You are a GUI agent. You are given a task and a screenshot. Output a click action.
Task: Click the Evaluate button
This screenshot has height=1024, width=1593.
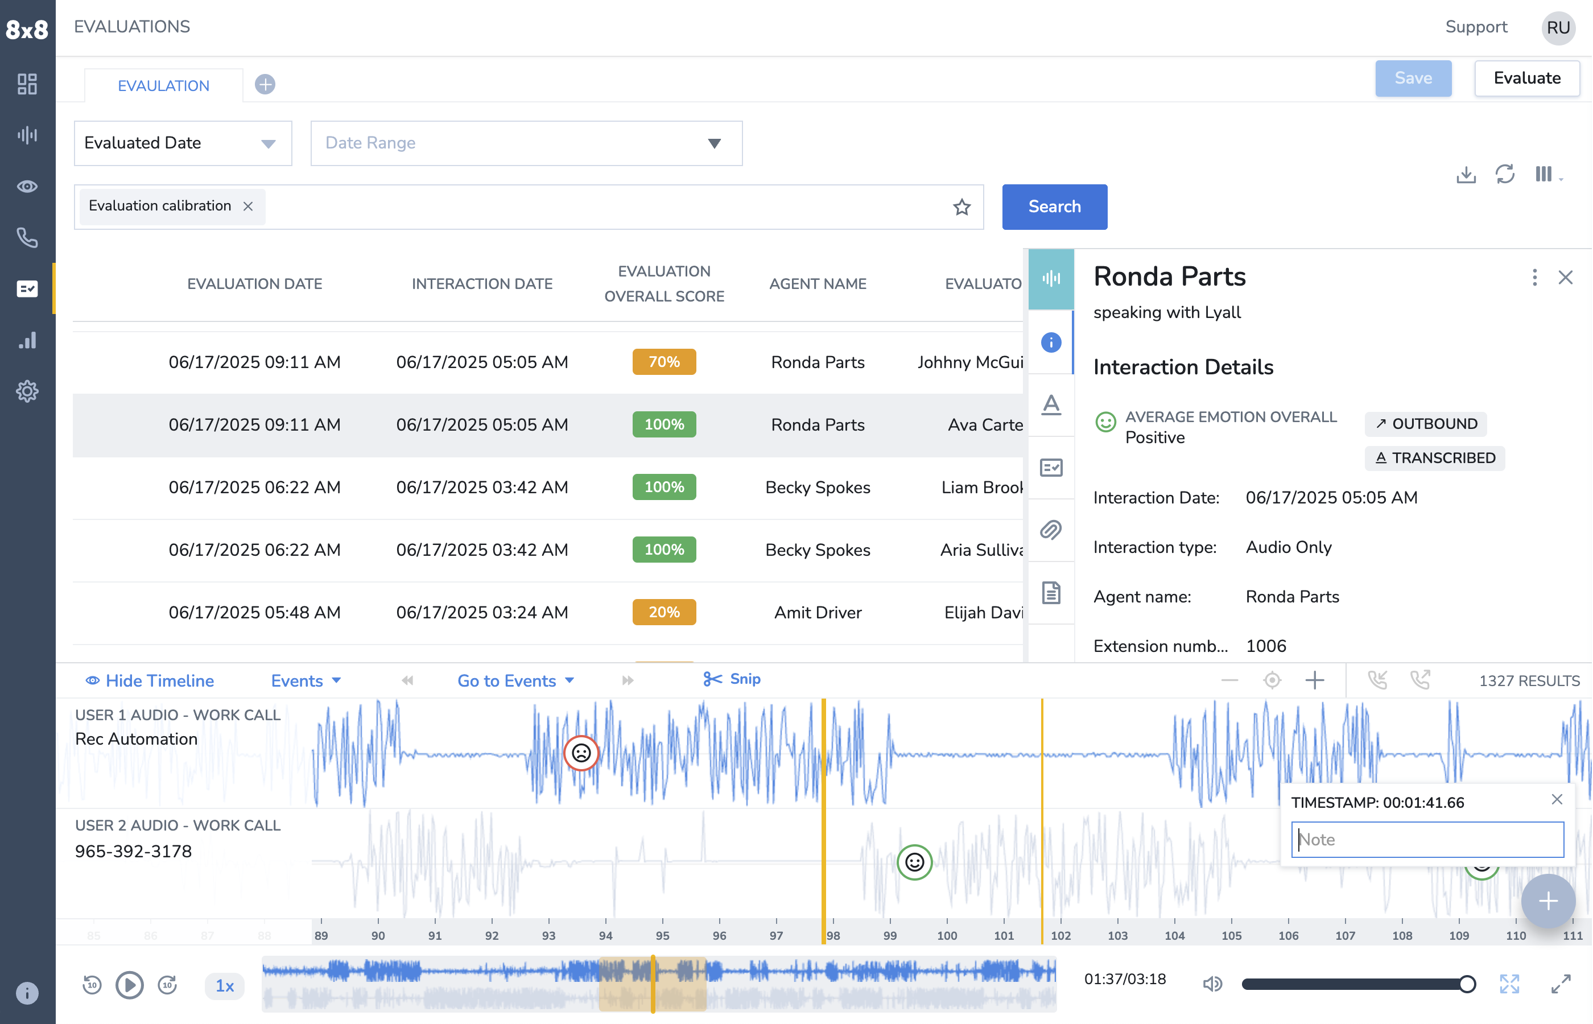pos(1526,78)
